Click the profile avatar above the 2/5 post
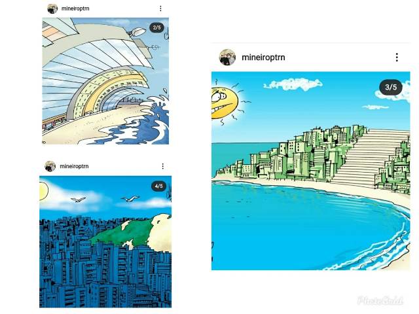 coord(52,9)
